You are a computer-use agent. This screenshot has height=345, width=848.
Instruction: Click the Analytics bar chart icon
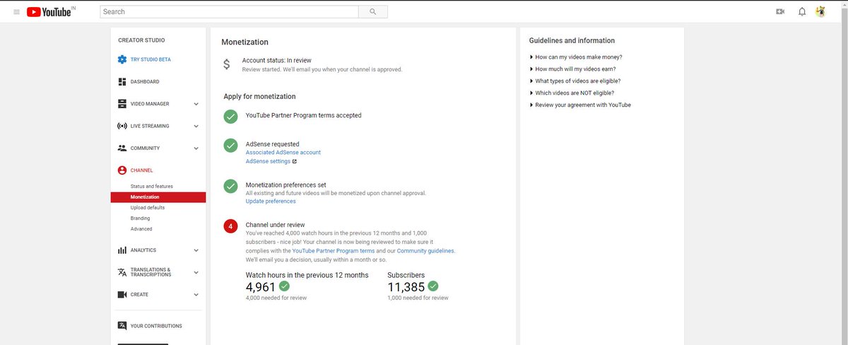click(122, 250)
